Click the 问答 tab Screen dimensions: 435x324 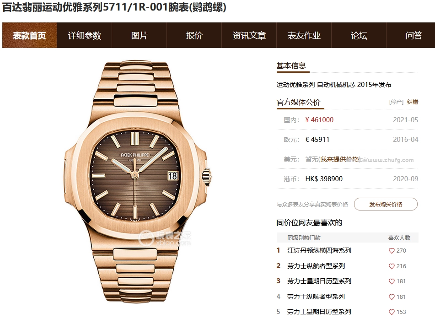coord(414,35)
